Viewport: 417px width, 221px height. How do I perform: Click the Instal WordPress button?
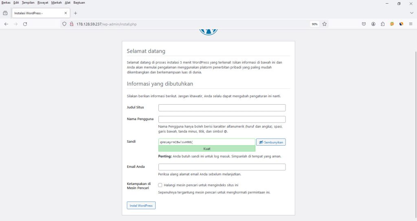(x=141, y=205)
